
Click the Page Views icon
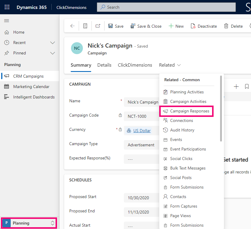coord(165,216)
